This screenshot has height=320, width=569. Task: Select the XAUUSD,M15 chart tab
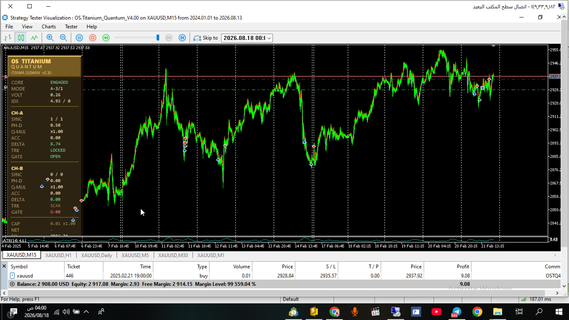[x=21, y=255]
